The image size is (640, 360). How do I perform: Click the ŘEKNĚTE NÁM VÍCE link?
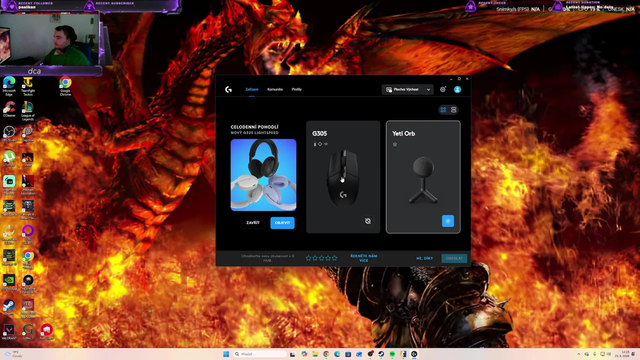(x=363, y=258)
